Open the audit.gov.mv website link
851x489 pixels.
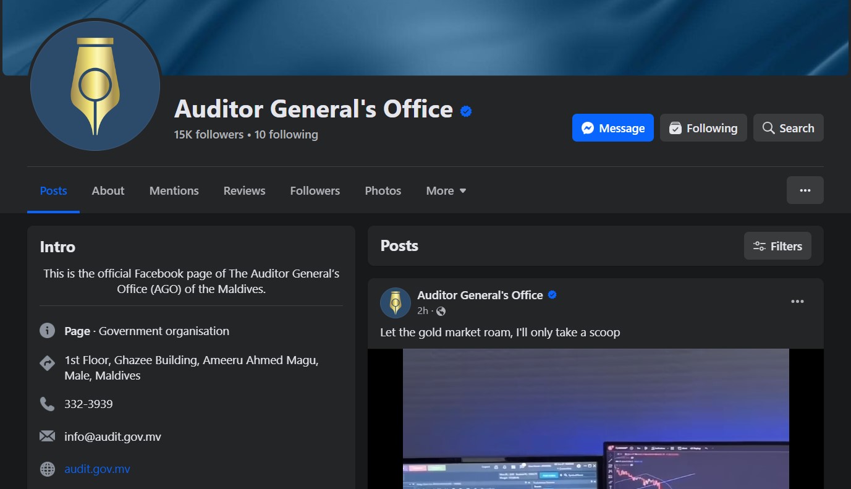point(97,469)
